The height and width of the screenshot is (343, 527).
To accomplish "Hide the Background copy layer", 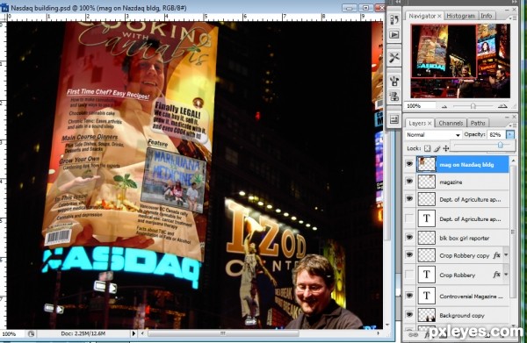I will tap(409, 315).
